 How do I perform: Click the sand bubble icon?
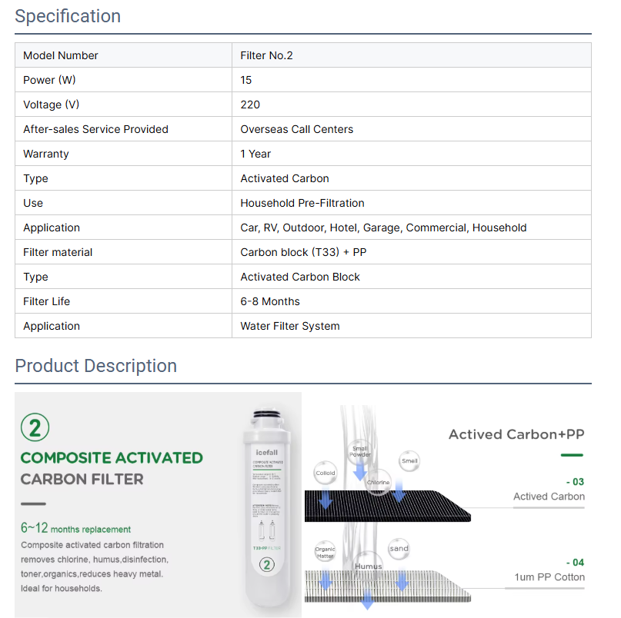point(399,549)
